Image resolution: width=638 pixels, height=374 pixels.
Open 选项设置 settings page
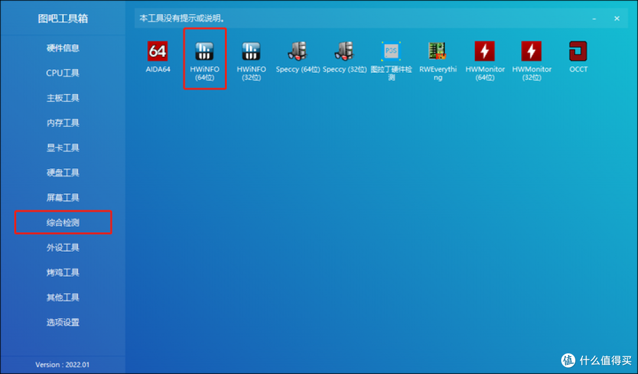click(63, 322)
